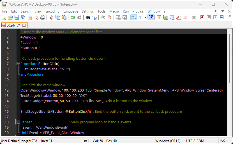Click the Close file toolbar icon

30,18
